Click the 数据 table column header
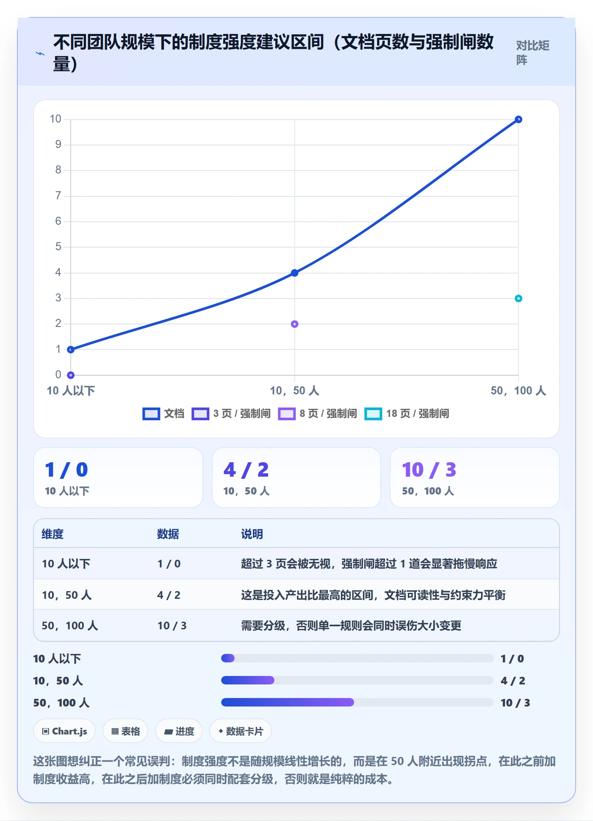The image size is (593, 821). (168, 534)
